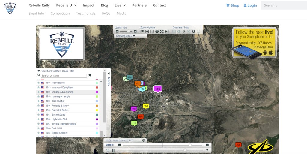This screenshot has height=154, width=307.
Task: Click the magnifier icon beside Search by name
Action: [39, 75]
